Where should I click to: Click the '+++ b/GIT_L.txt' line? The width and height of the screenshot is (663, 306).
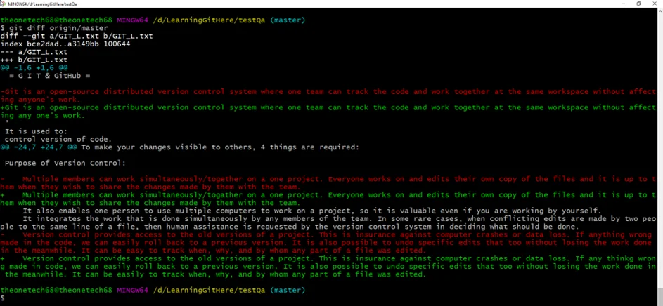click(34, 60)
